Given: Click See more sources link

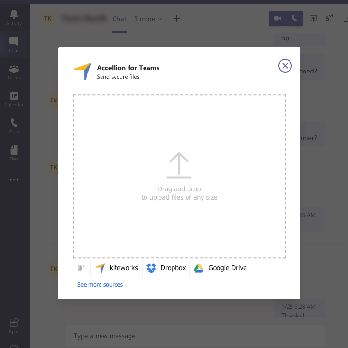Looking at the screenshot, I should click(100, 285).
